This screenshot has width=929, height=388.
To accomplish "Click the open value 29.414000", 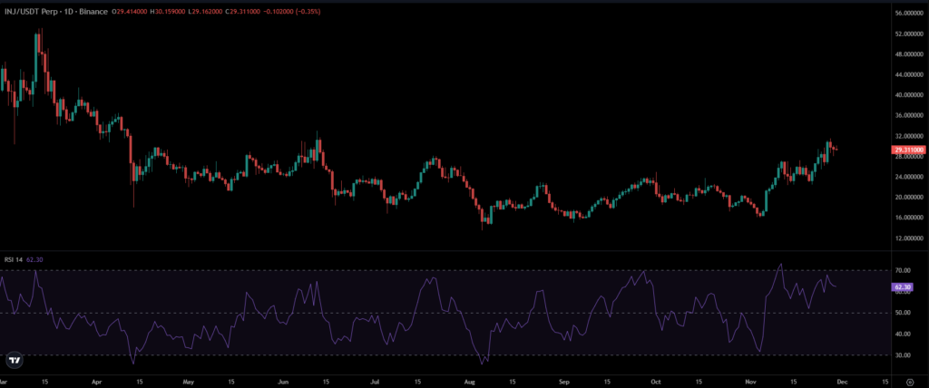I will point(132,11).
